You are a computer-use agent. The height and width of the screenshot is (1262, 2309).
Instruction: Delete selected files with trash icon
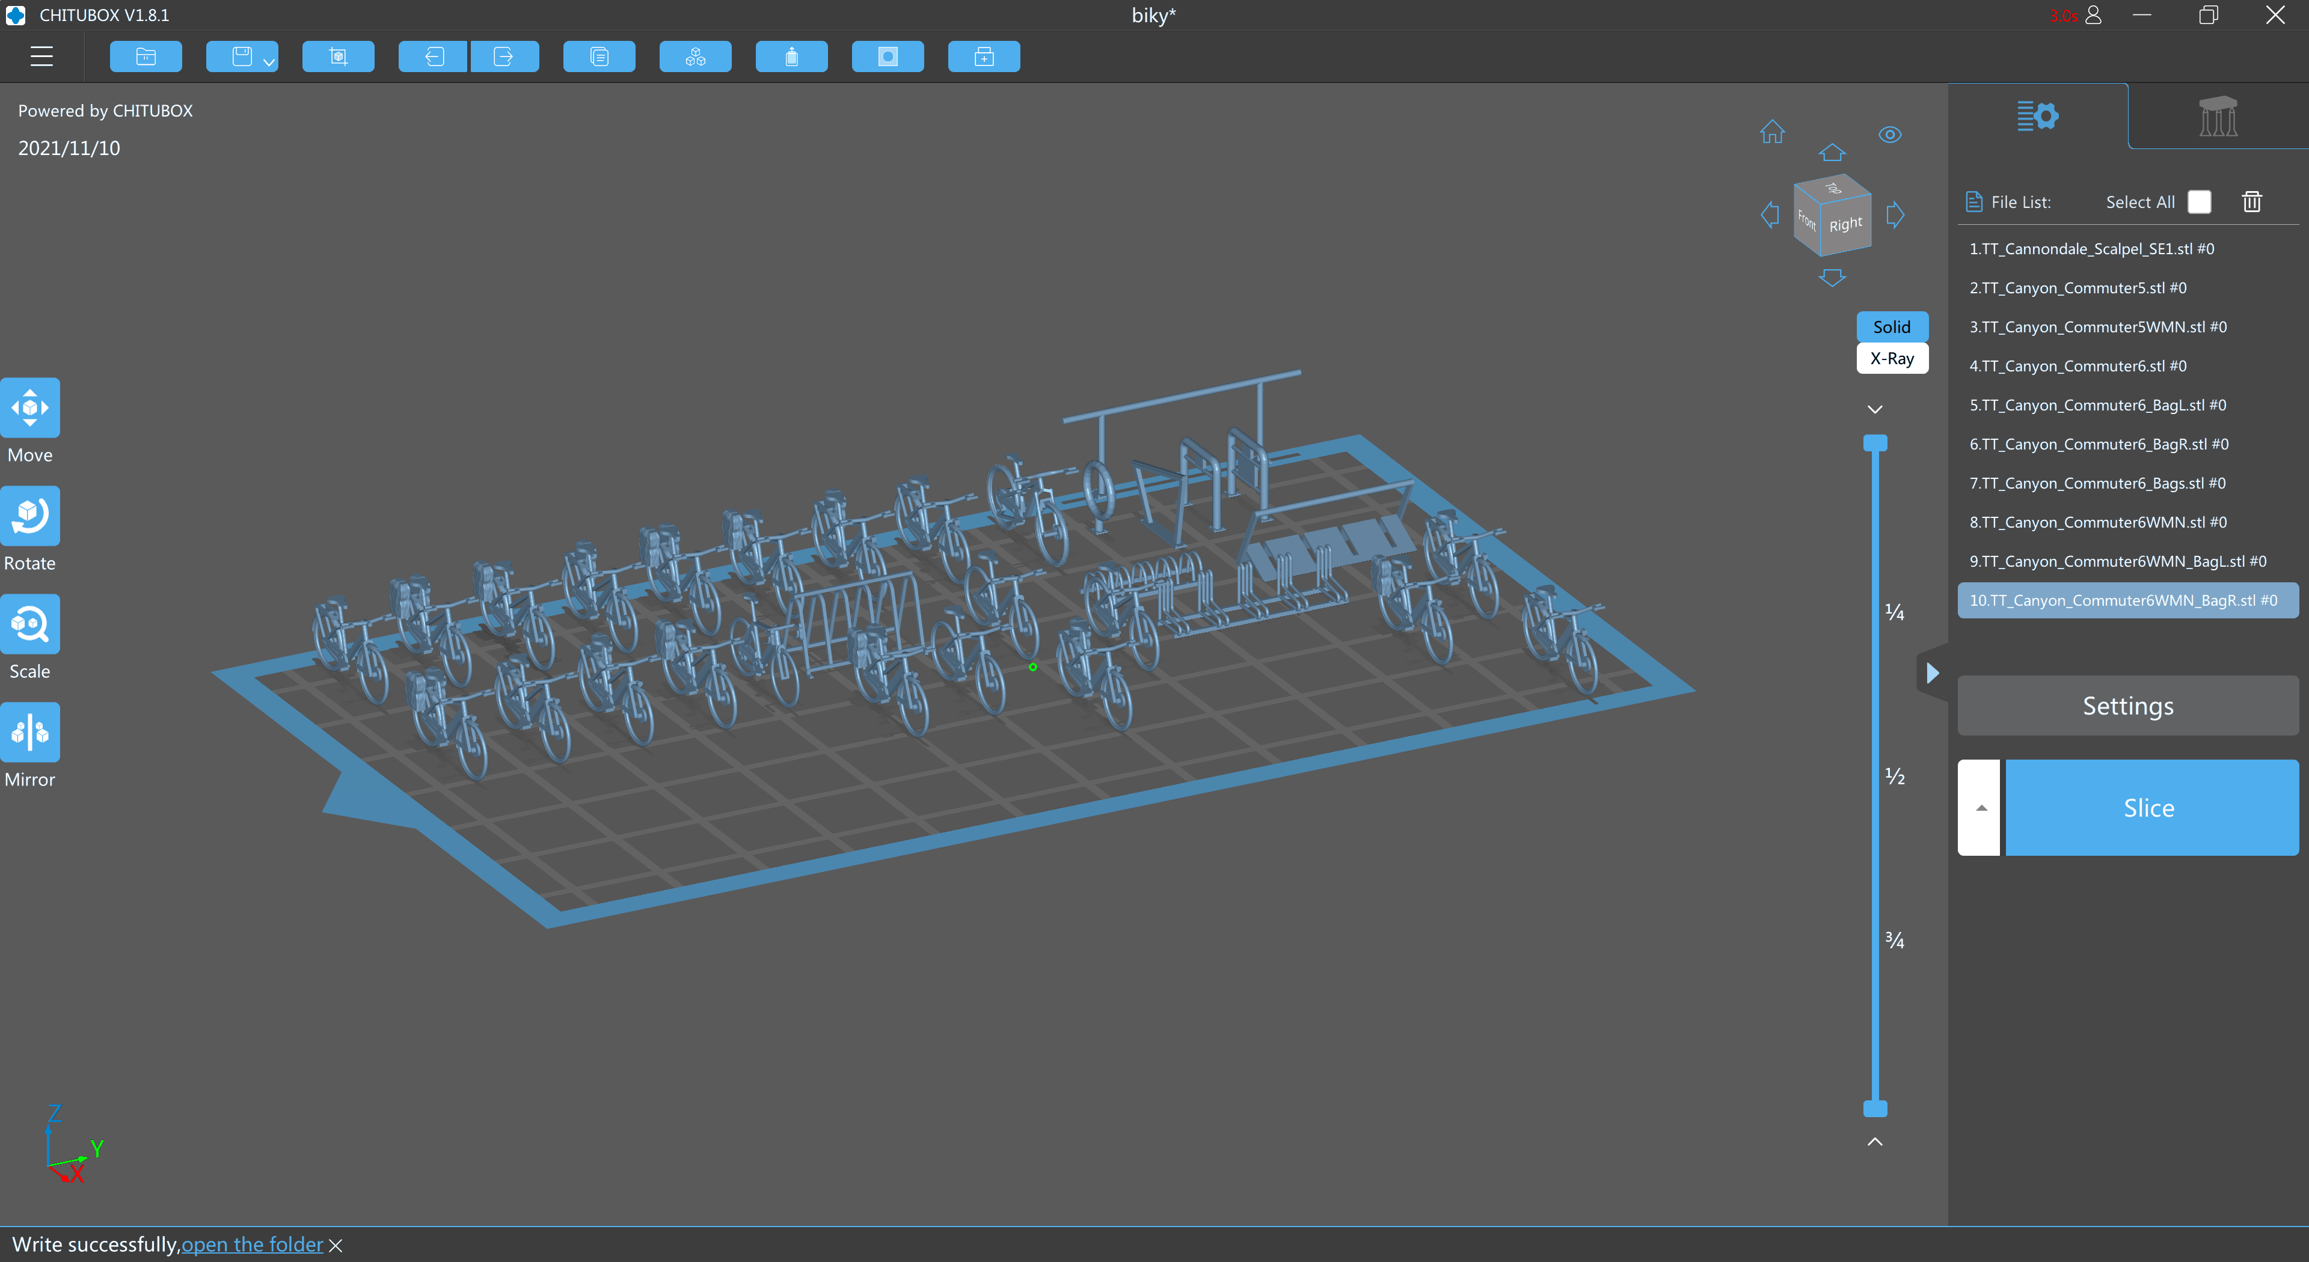click(2252, 201)
